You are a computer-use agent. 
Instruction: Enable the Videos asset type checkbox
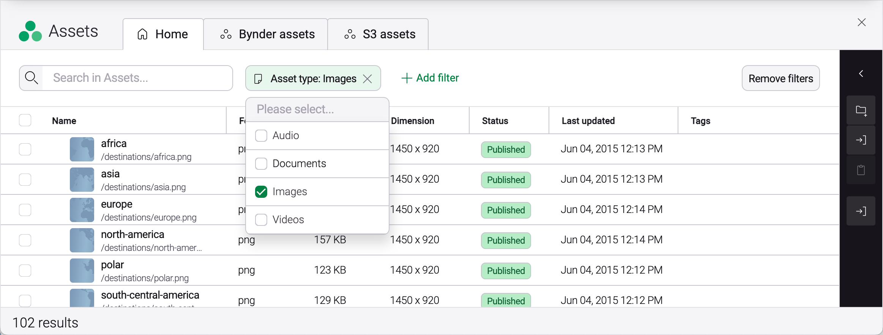[261, 220]
